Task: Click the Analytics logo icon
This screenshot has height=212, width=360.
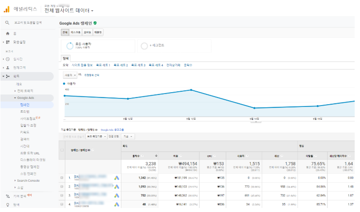Action: (x=7, y=9)
